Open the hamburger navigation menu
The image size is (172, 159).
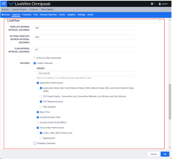click(4, 4)
